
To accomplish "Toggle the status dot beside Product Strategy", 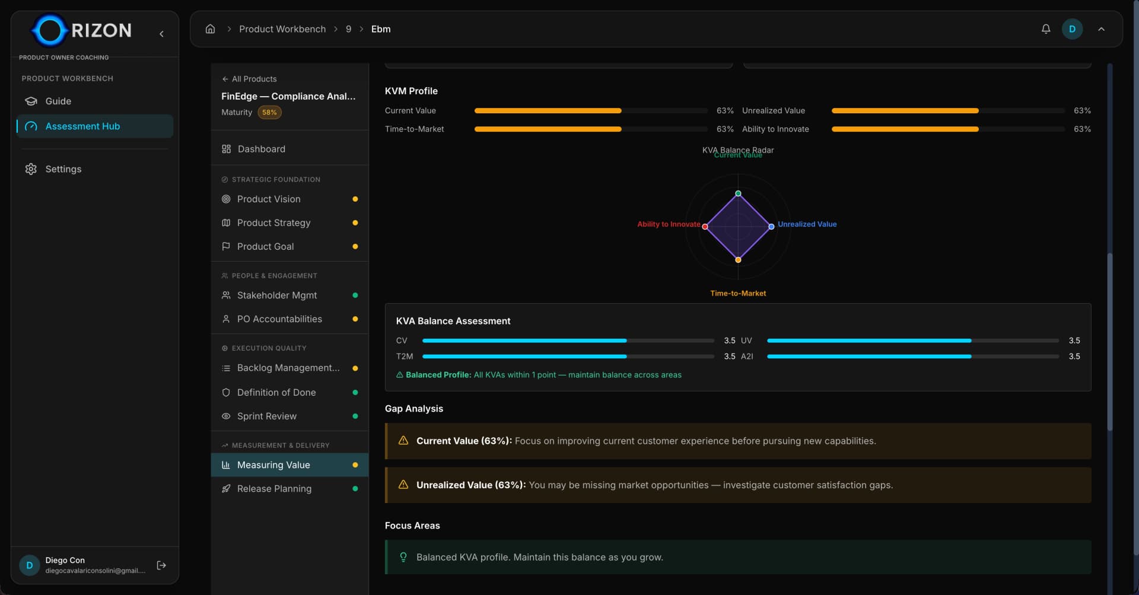I will pos(355,222).
